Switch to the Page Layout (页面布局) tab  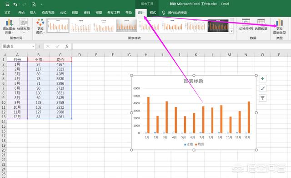tap(48, 13)
